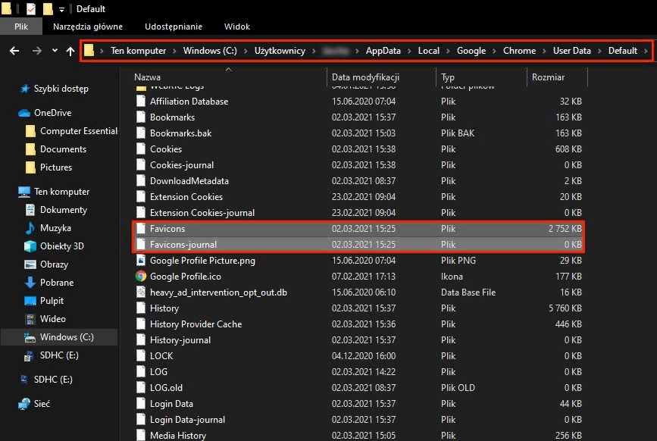Navigate to Chrome breadcrumb
Viewport: 657px width, 441px height.
pos(520,51)
